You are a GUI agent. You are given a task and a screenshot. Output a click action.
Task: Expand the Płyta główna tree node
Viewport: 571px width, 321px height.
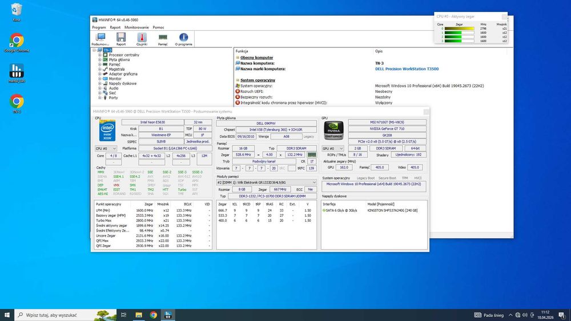click(99, 60)
